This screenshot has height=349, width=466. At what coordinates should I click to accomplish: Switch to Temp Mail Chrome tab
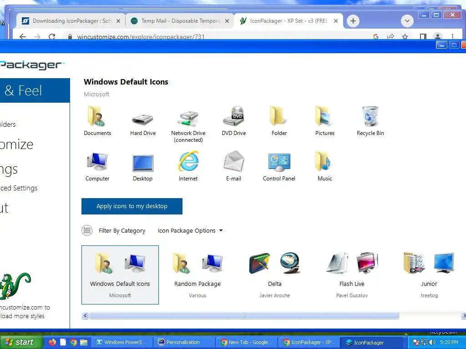click(x=180, y=21)
